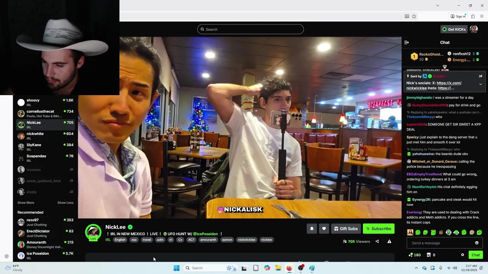Open recommended channel Ice Poseidon
This screenshot has width=488, height=274.
click(45, 255)
